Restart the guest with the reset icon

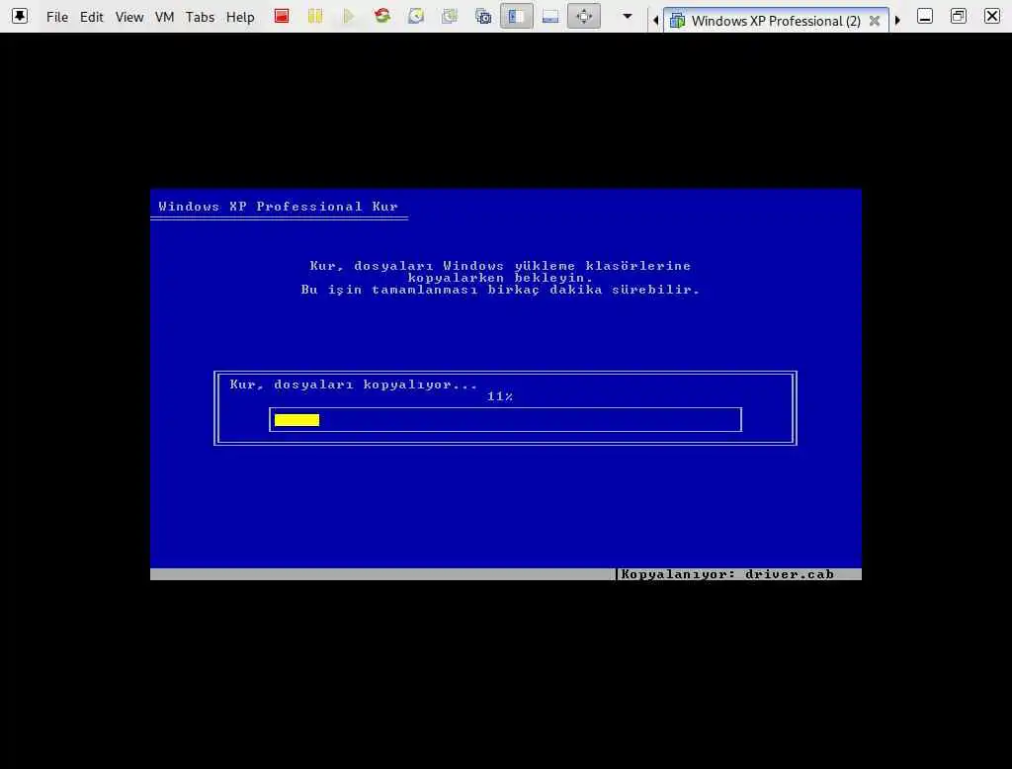click(382, 16)
